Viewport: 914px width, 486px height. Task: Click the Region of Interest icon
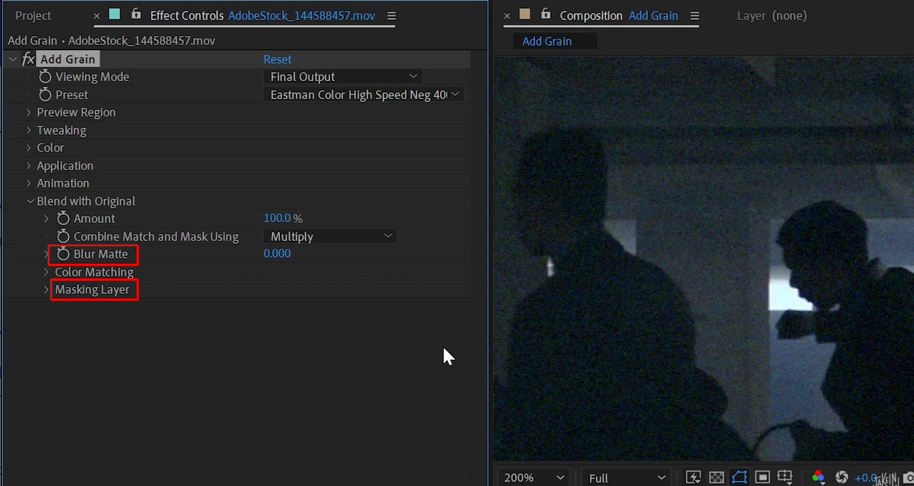pyautogui.click(x=762, y=477)
